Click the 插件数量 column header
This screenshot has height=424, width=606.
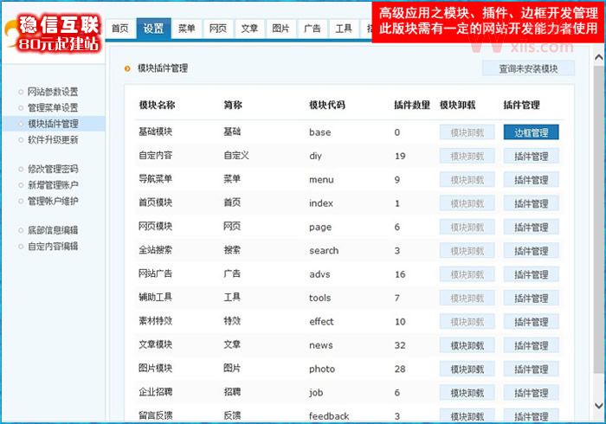pos(412,105)
